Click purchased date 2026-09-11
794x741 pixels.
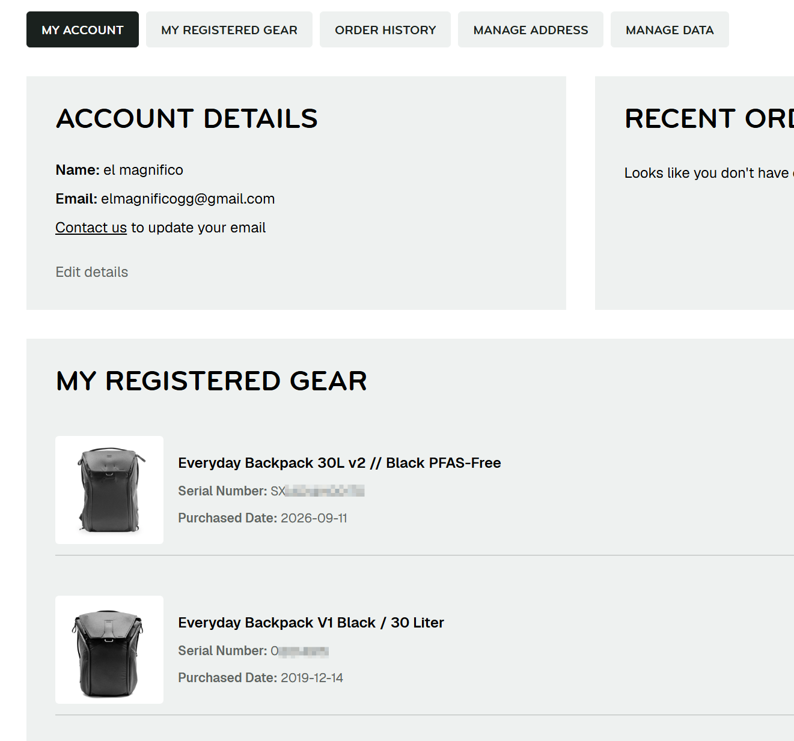(314, 518)
